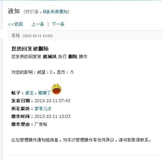Open the next notification with 下一条
162x160 pixels.
coord(58,24)
